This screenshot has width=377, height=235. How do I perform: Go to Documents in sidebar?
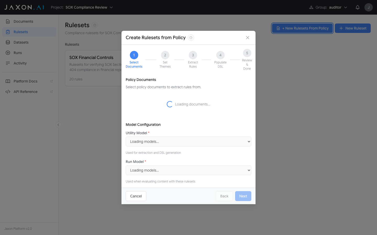[x=23, y=21]
